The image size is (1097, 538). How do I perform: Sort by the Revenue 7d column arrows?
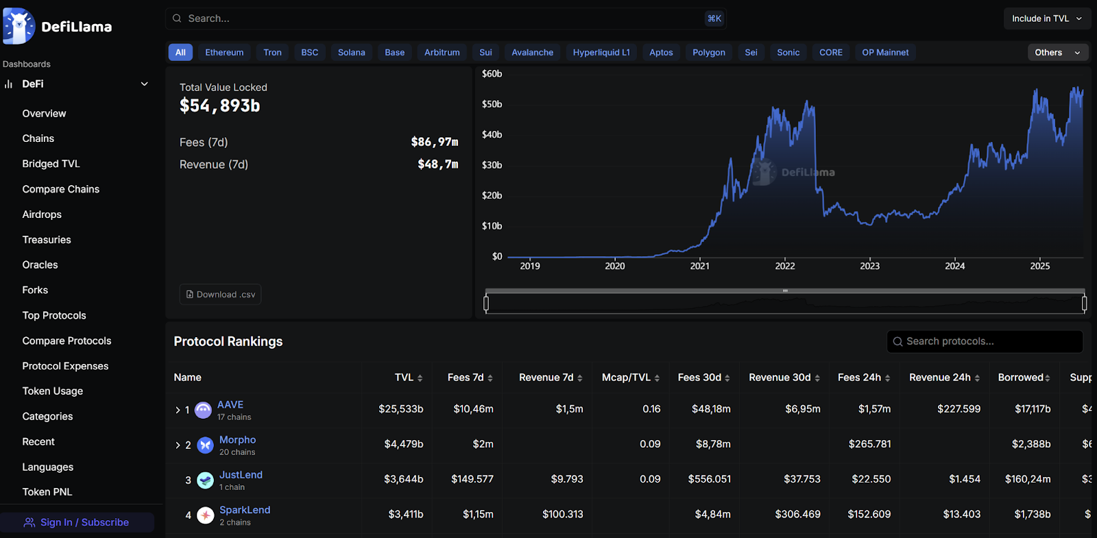click(x=580, y=378)
